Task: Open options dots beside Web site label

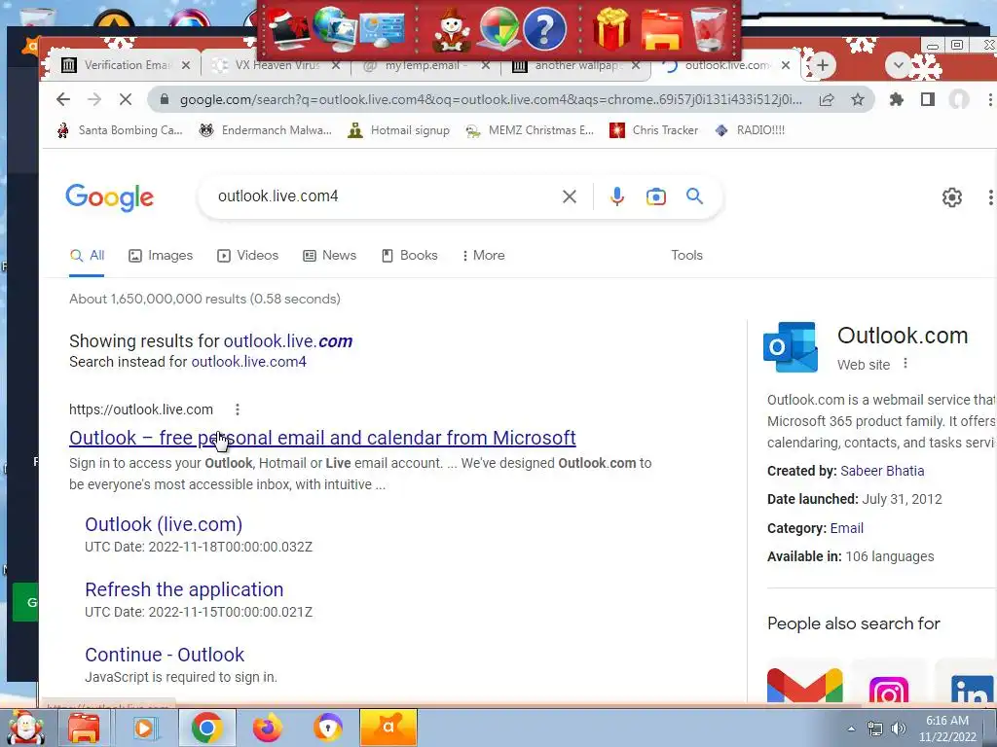Action: coord(905,364)
